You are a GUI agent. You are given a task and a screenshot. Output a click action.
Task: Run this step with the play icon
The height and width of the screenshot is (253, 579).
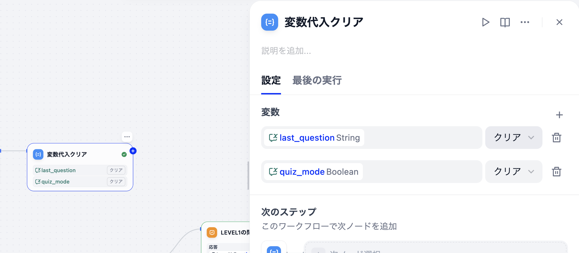click(486, 22)
